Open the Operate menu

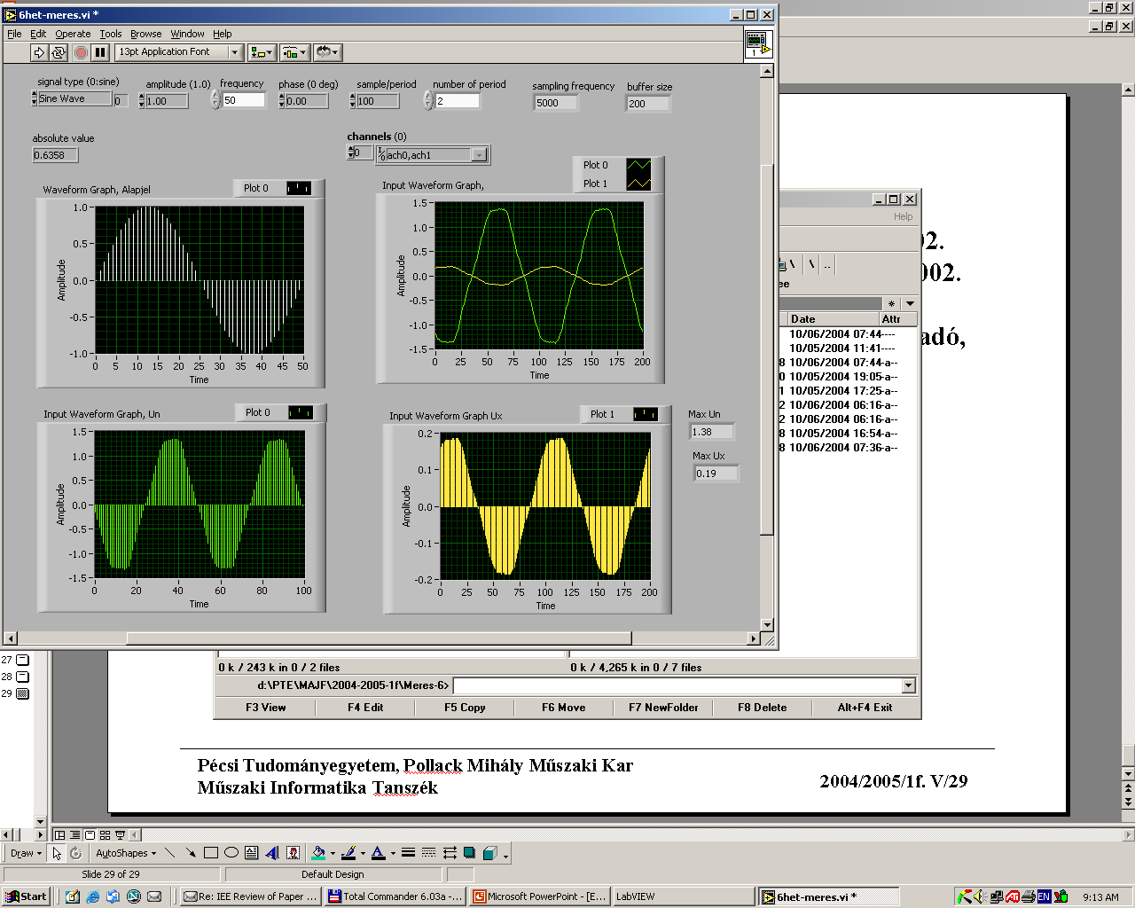click(73, 34)
